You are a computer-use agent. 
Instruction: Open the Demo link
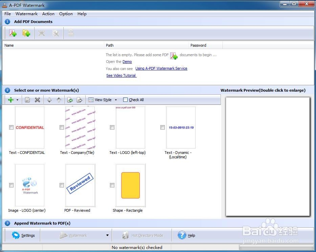(127, 62)
